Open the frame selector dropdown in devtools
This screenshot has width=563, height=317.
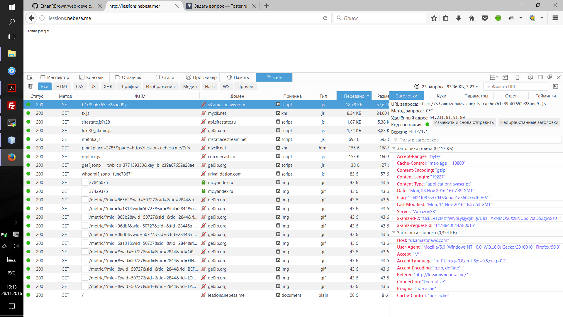(494, 77)
